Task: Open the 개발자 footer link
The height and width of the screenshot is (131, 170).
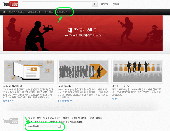Action: point(99,118)
